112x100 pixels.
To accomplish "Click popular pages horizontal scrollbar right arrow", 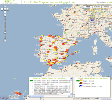I will coord(69,96).
